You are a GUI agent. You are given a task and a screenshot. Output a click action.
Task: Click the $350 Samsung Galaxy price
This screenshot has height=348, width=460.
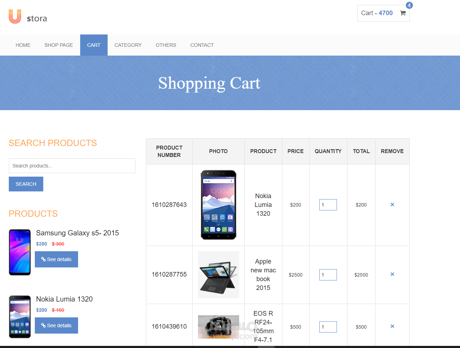coord(41,244)
